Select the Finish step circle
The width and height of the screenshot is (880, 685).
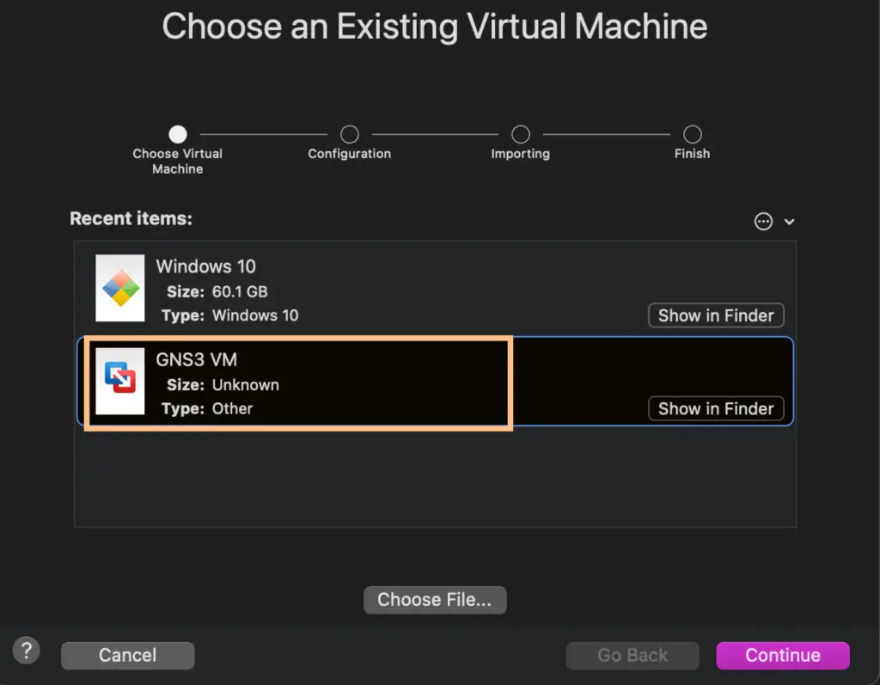[x=692, y=133]
